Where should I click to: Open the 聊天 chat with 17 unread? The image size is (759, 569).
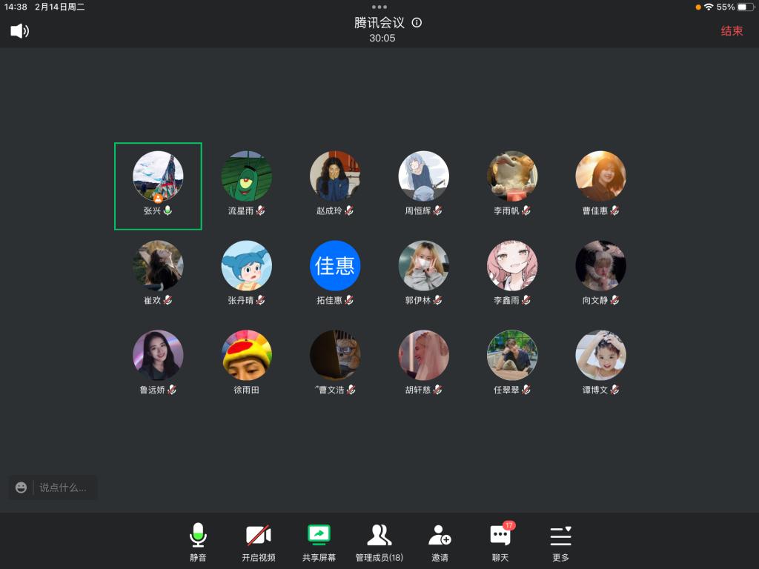tap(500, 542)
